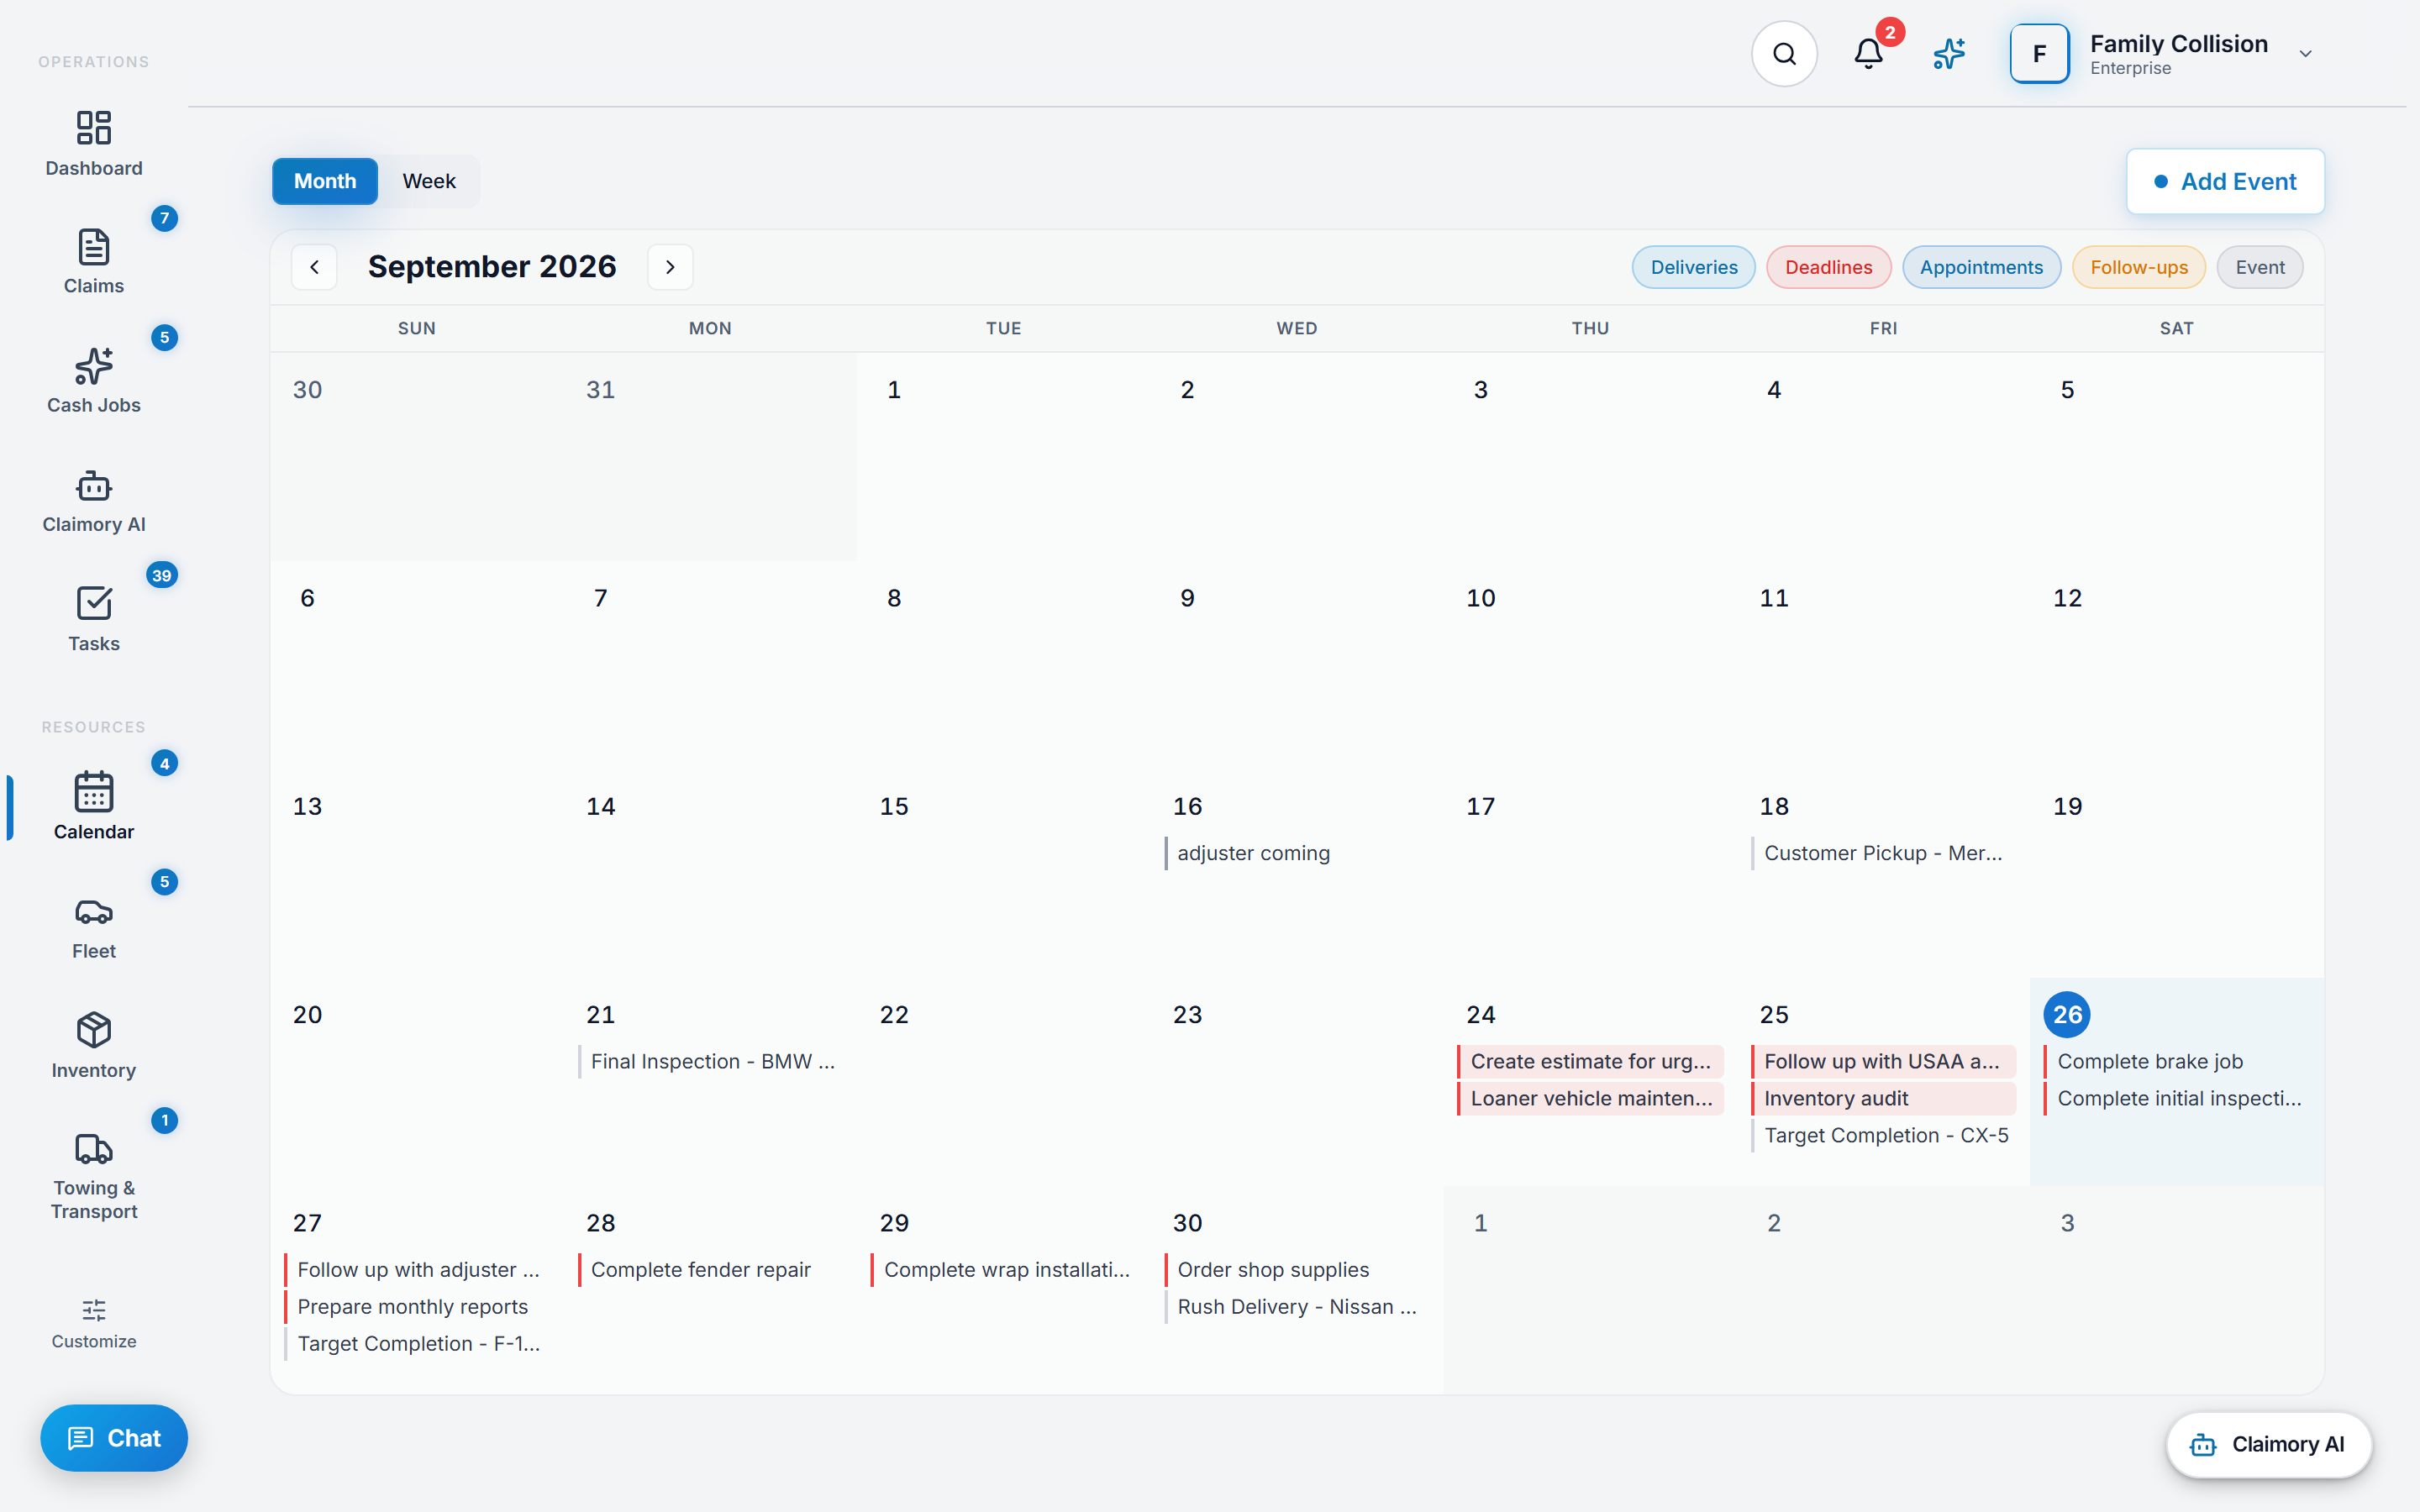Viewport: 2420px width, 1512px height.
Task: Open the Chat button
Action: click(x=114, y=1438)
